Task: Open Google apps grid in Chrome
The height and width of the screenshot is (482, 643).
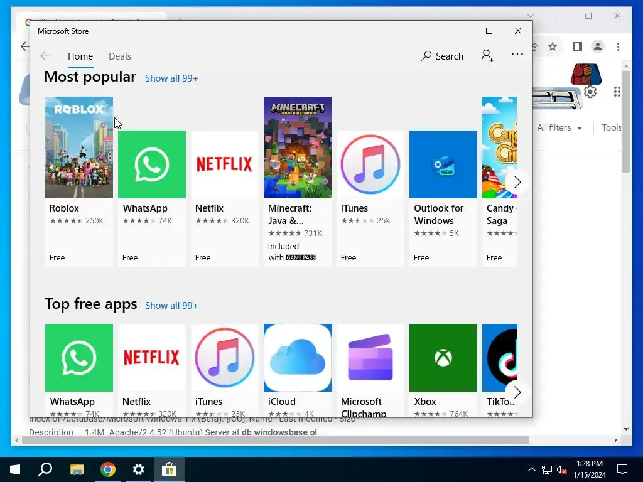Action: (617, 92)
